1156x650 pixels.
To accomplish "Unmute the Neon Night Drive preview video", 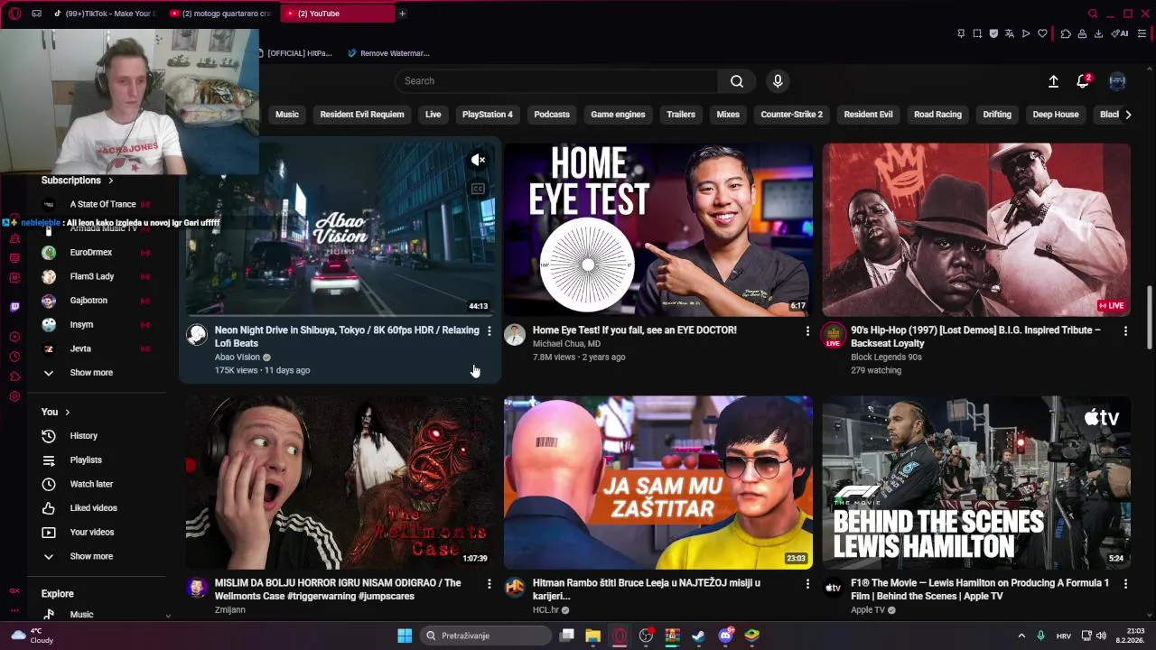I will [478, 161].
